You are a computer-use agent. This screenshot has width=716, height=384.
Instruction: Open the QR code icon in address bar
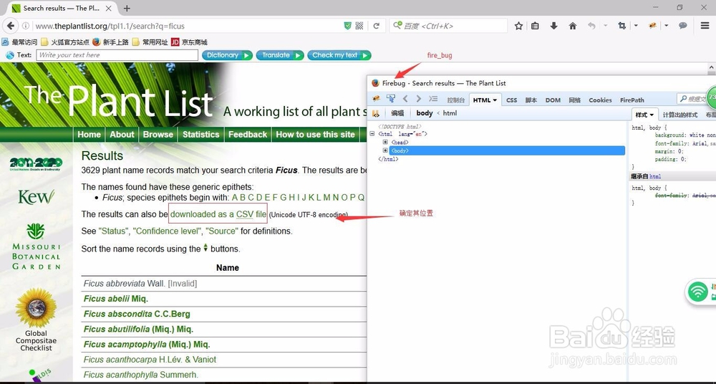pyautogui.click(x=359, y=26)
